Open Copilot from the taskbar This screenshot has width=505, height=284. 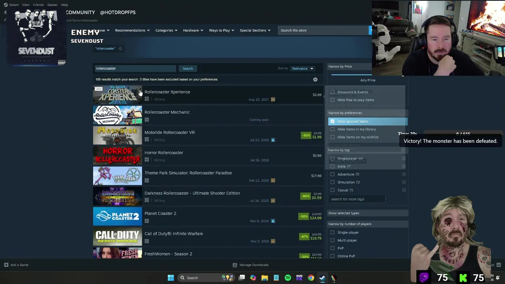(253, 278)
